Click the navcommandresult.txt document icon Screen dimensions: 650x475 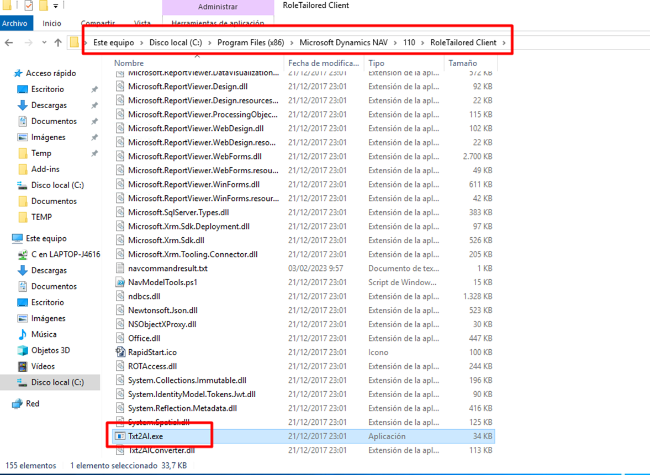(x=120, y=268)
